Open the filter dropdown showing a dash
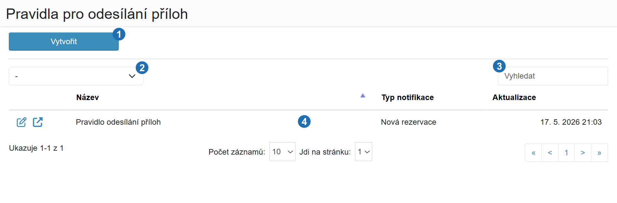The width and height of the screenshot is (617, 203). pos(76,76)
